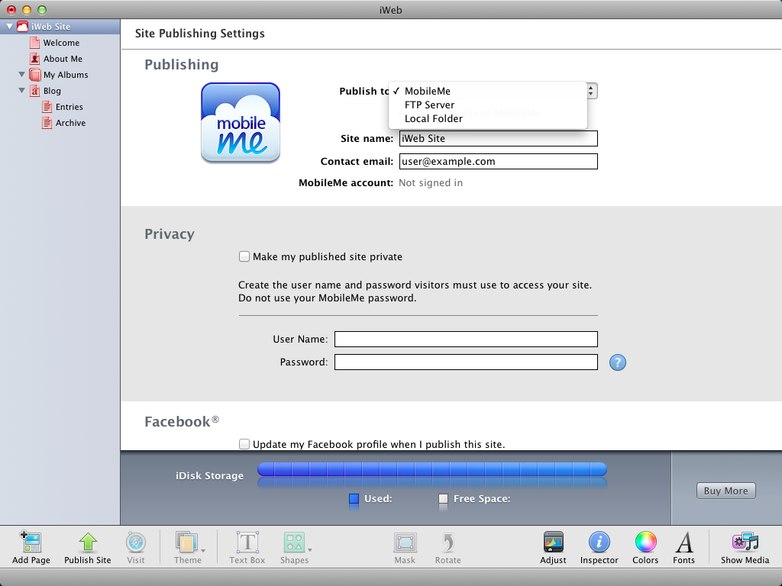Click the Contact email input field
Viewport: 782px width, 586px height.
[498, 162]
